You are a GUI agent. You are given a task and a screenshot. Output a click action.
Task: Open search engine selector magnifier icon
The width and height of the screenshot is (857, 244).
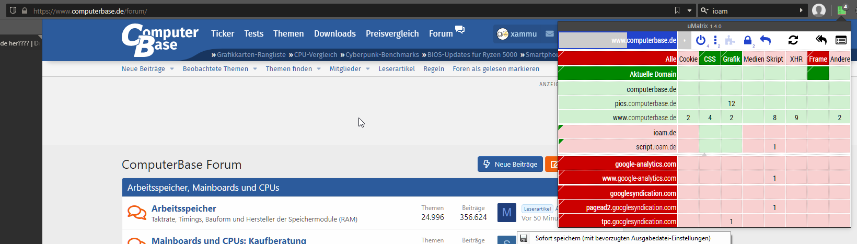[704, 10]
